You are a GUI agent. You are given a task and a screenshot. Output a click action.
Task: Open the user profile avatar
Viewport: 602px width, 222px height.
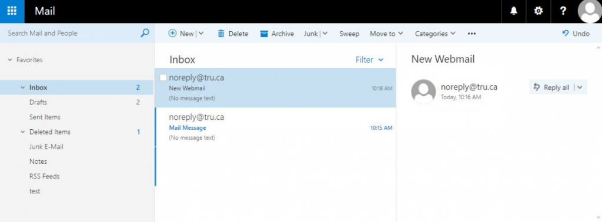589,11
